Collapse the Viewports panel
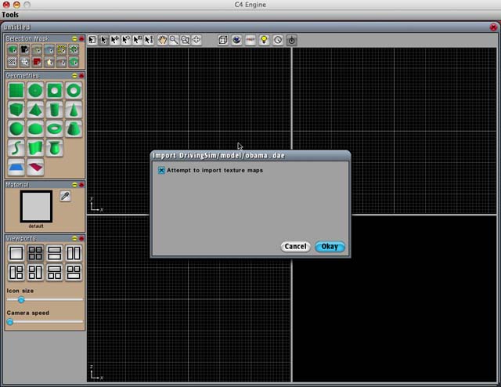Screen dimensions: 501x387 [74, 238]
